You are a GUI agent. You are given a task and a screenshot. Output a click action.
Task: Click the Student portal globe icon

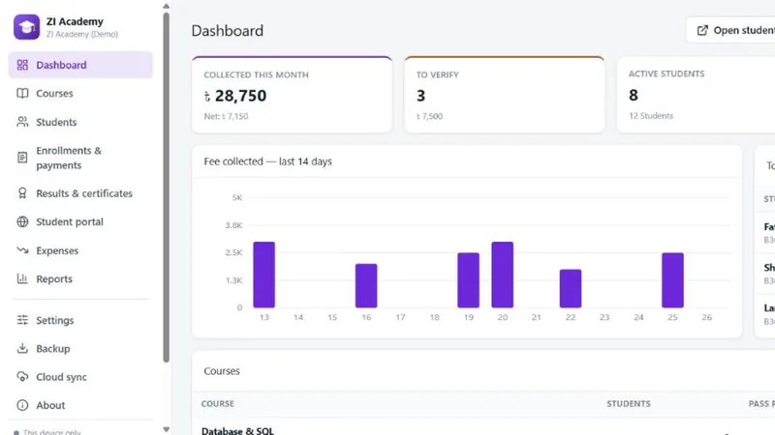(x=22, y=222)
